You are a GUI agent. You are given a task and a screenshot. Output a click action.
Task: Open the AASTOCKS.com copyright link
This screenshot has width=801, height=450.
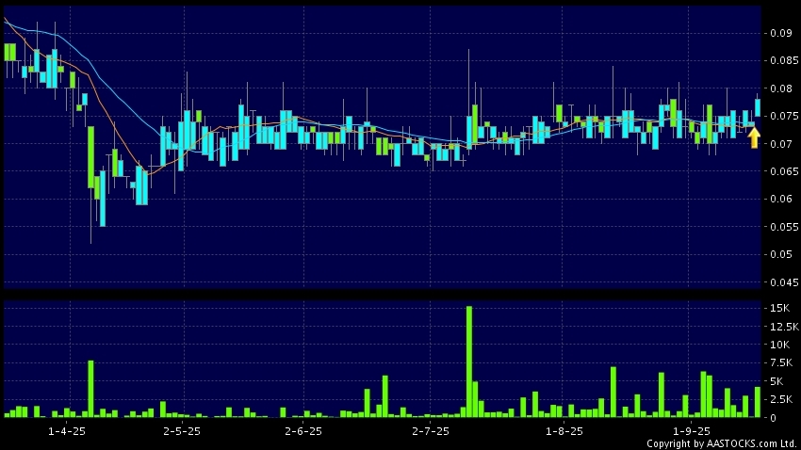722,442
